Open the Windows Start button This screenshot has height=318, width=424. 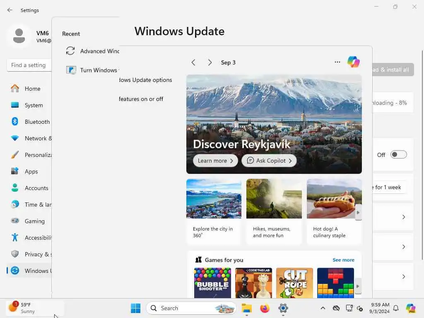[x=135, y=308]
